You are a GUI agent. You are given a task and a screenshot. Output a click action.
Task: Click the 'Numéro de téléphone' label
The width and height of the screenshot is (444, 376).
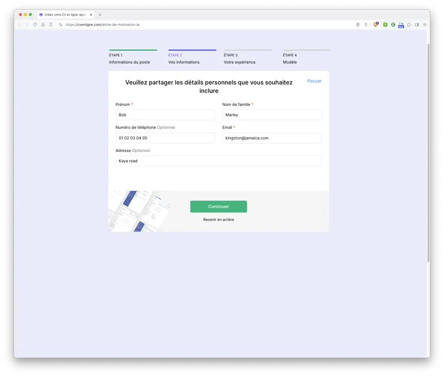pyautogui.click(x=136, y=127)
